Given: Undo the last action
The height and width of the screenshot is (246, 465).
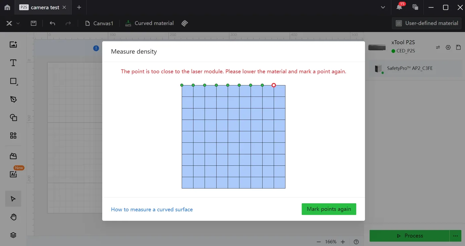Looking at the screenshot, I should coord(52,23).
